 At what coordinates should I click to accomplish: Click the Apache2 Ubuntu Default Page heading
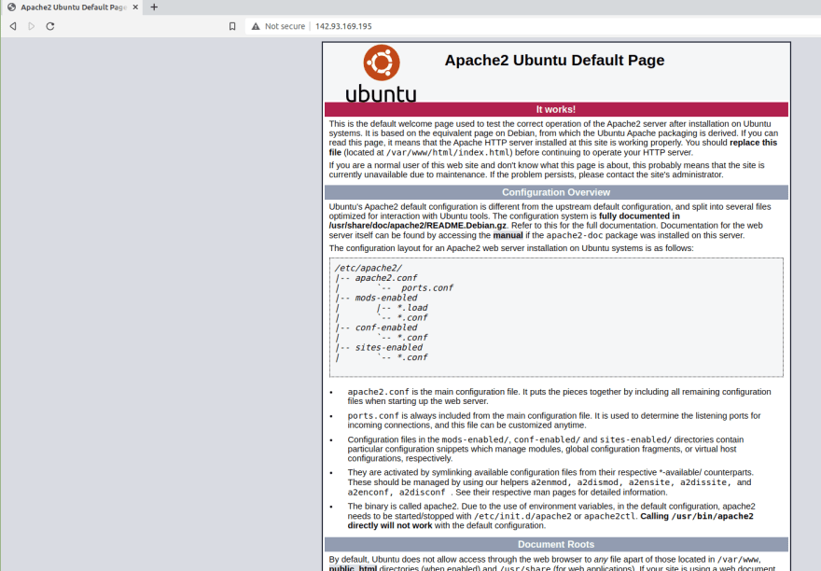coord(554,61)
